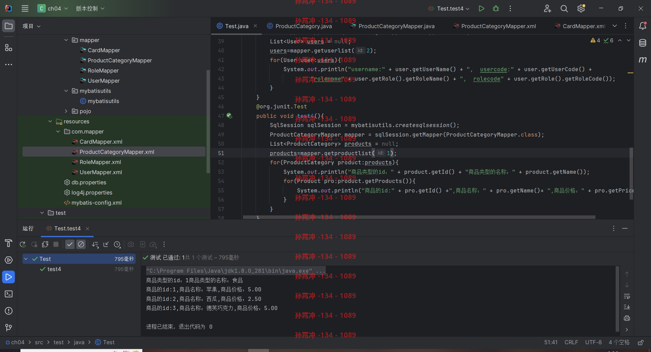Click the 4 个空格 indent widget

click(x=619, y=343)
